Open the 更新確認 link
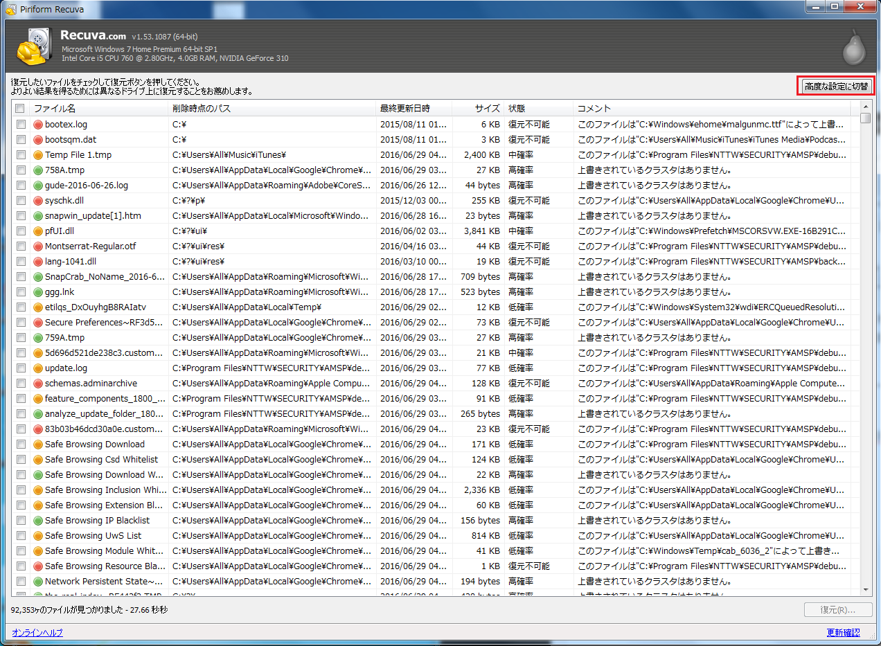Image resolution: width=881 pixels, height=646 pixels. click(843, 633)
